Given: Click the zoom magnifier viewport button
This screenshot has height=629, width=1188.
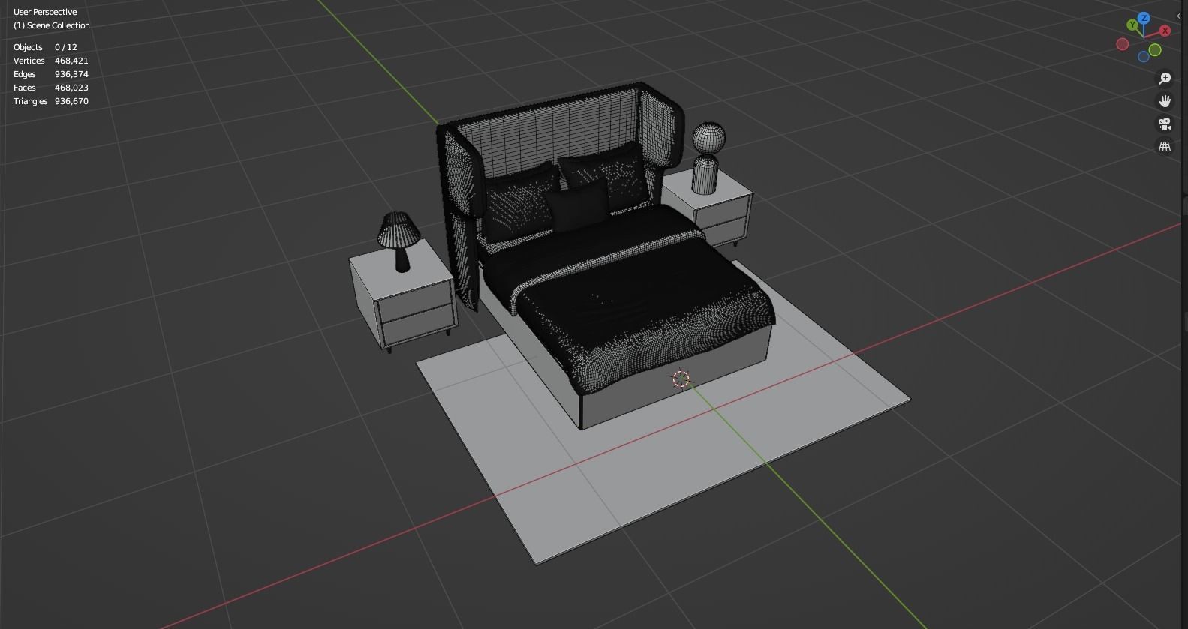Looking at the screenshot, I should [1165, 79].
